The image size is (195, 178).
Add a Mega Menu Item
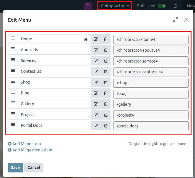pyautogui.click(x=30, y=150)
